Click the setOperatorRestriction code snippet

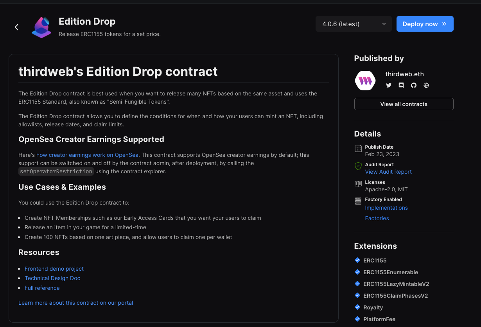56,171
